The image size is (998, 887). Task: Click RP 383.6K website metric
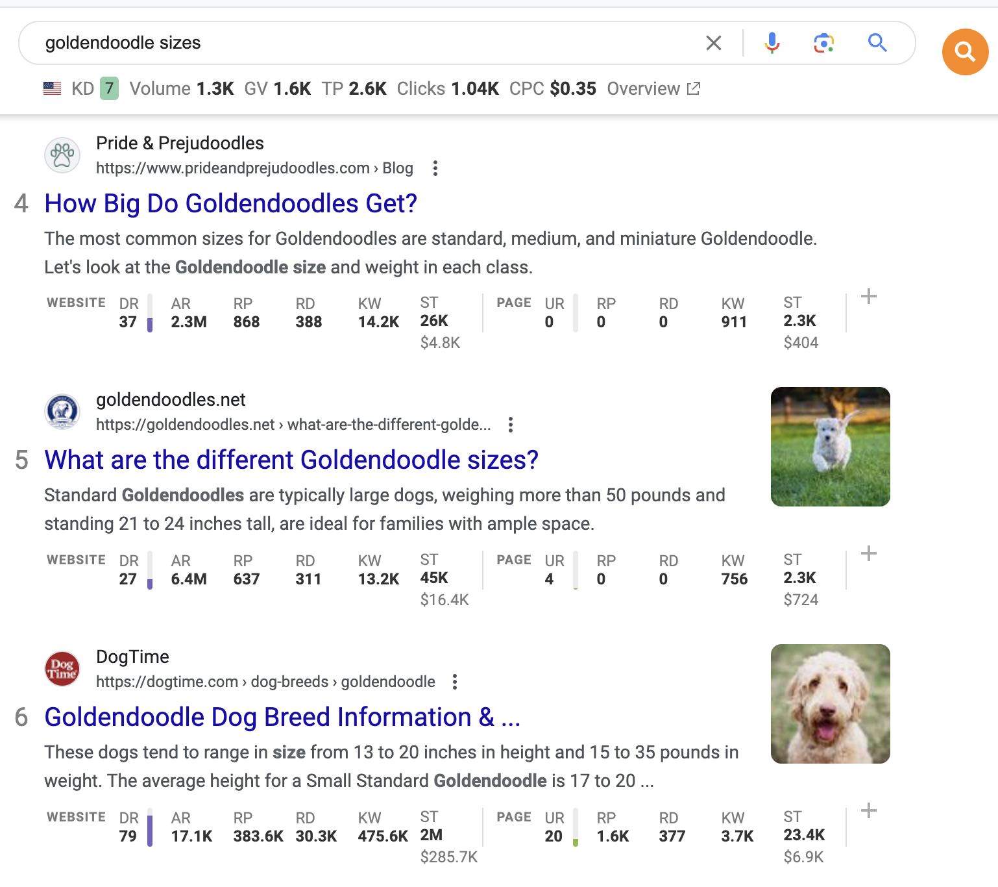pyautogui.click(x=258, y=827)
